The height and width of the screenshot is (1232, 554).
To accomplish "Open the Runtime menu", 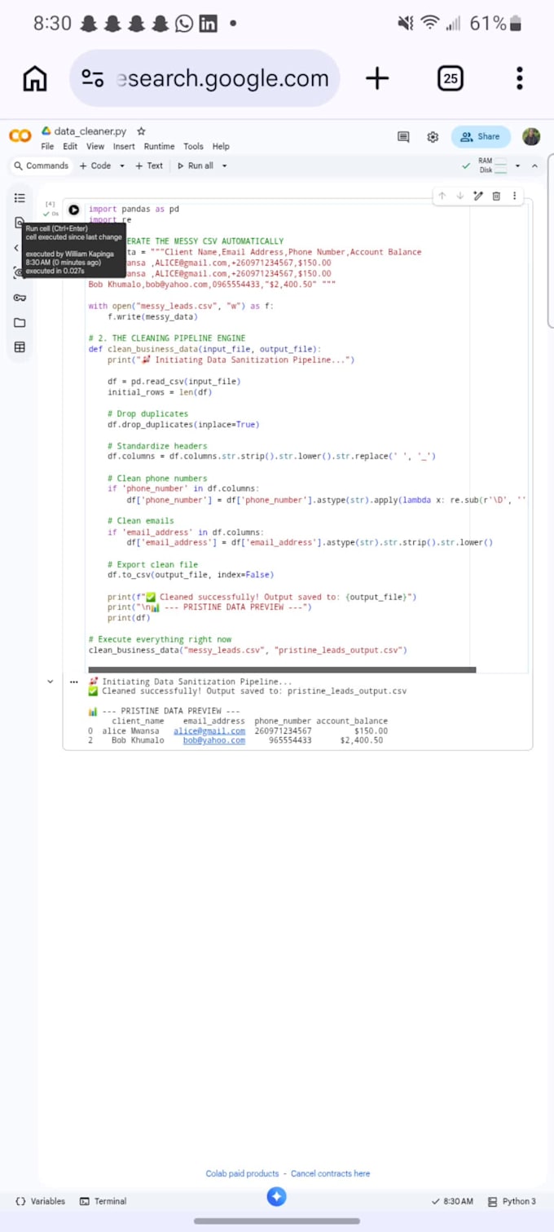I will point(159,147).
